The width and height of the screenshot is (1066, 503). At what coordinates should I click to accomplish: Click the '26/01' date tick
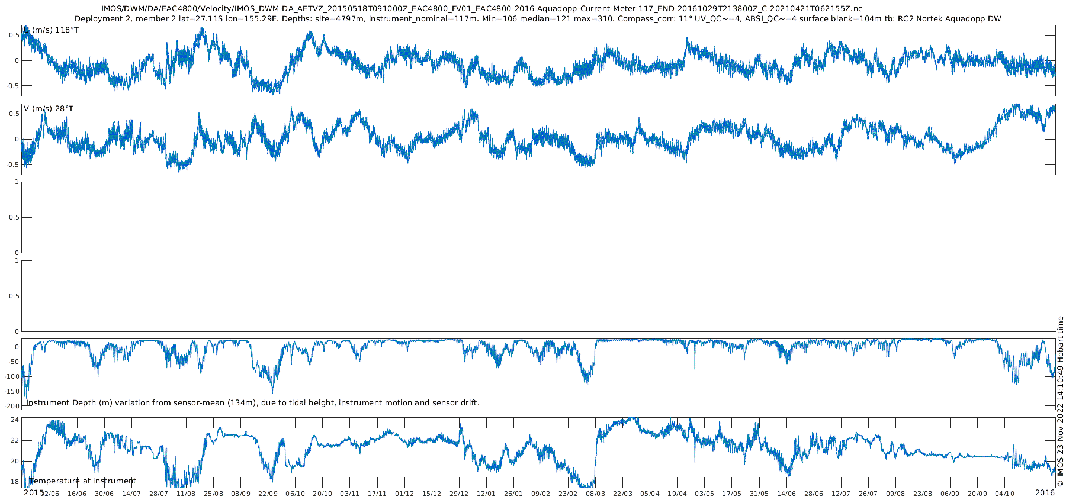point(513,494)
